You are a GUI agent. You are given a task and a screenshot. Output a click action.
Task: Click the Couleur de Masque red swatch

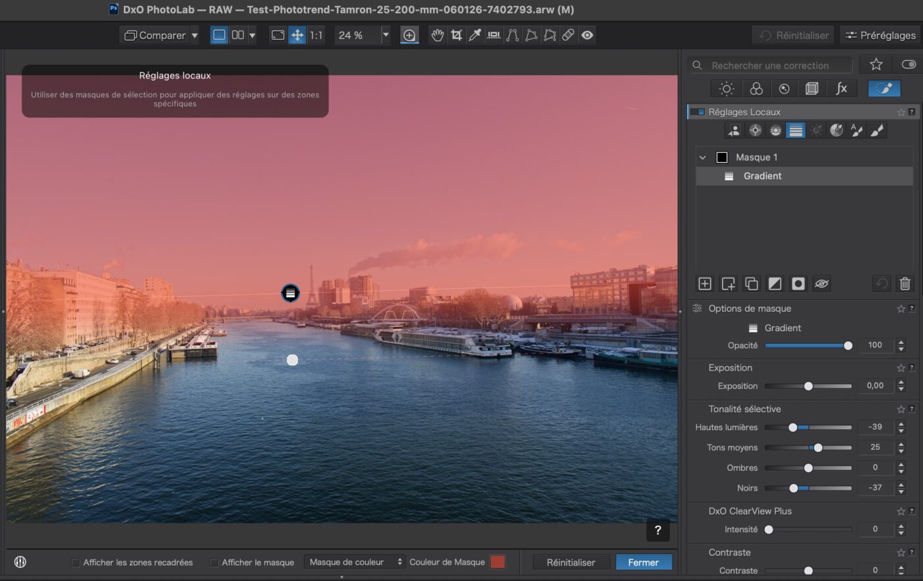(x=498, y=562)
